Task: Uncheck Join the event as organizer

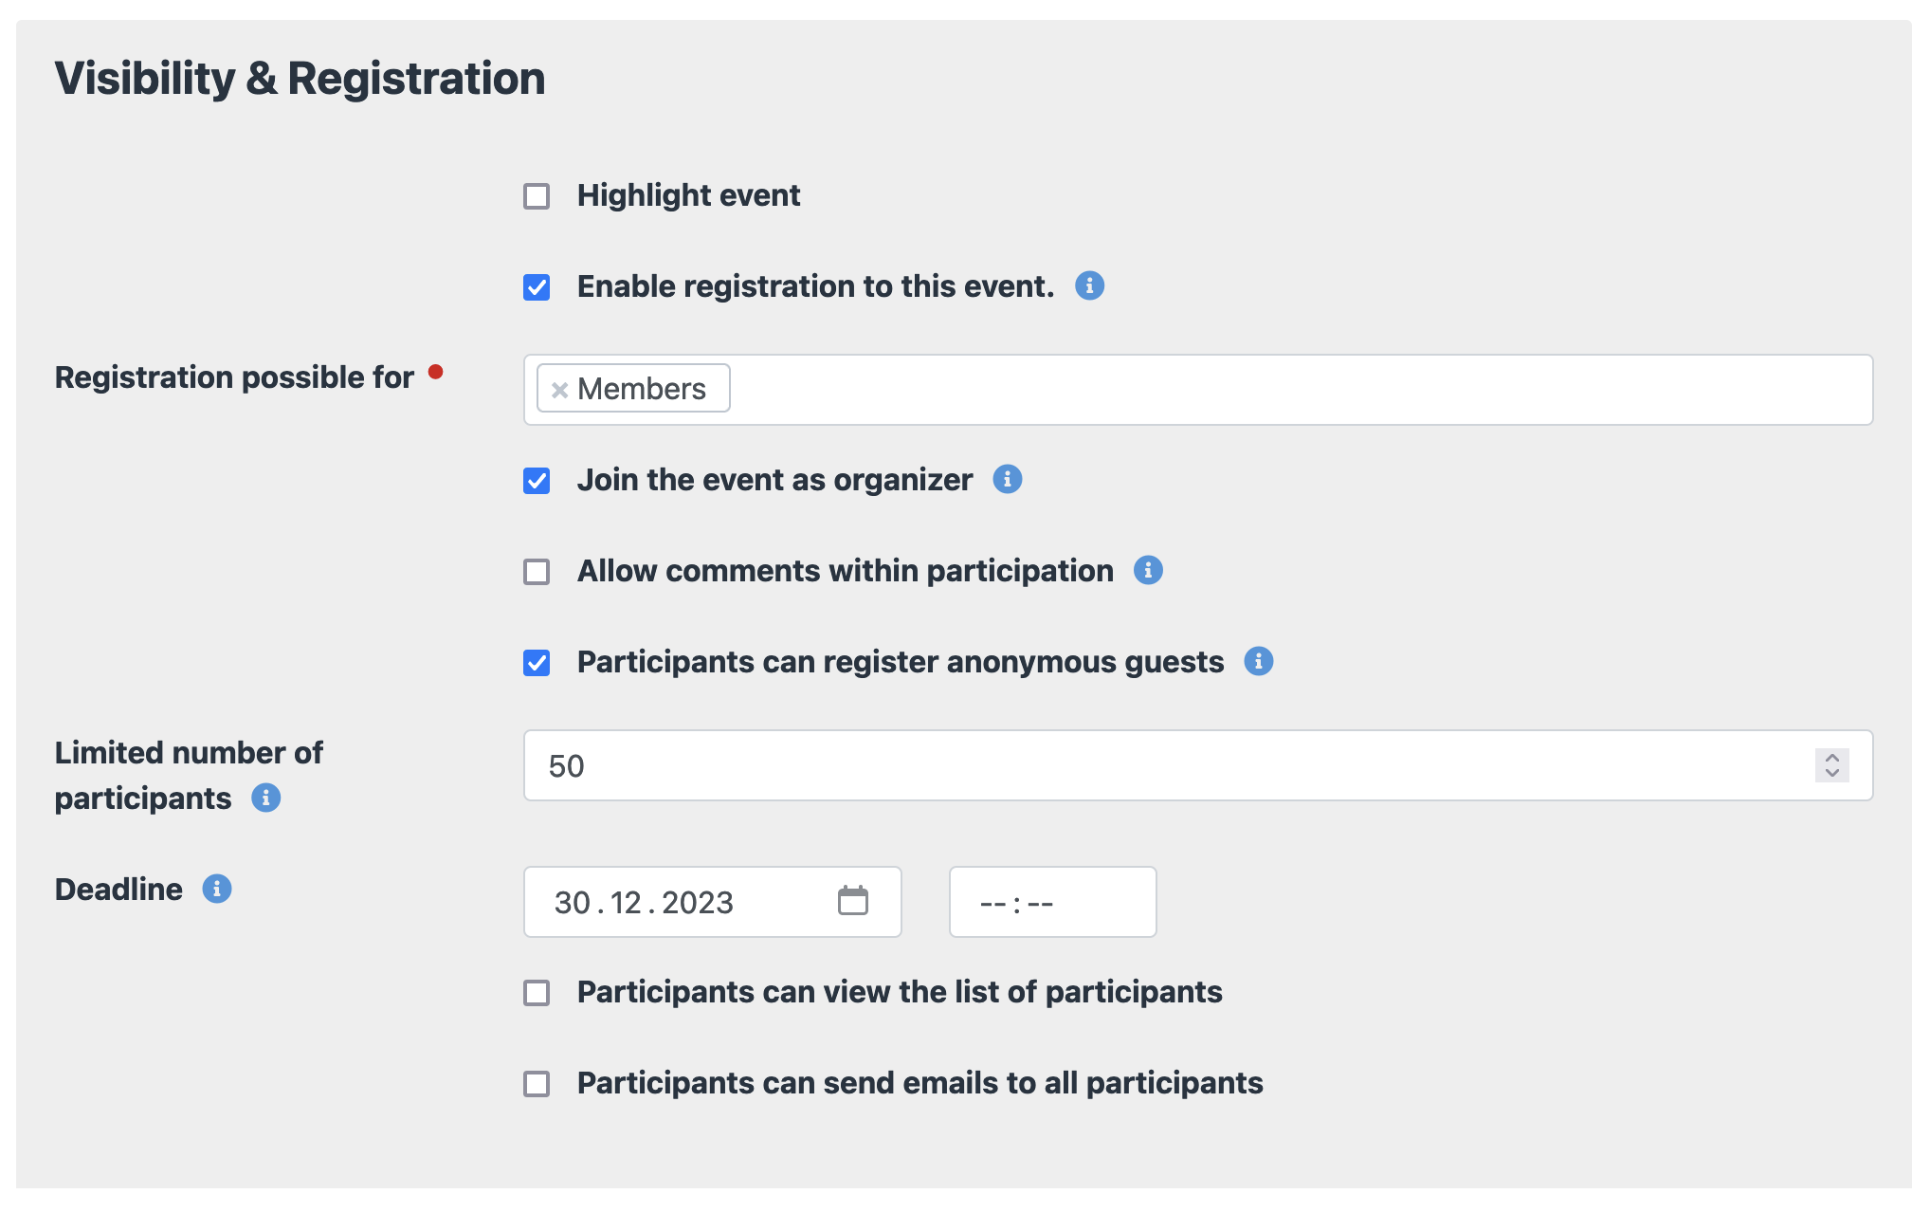Action: click(x=537, y=481)
